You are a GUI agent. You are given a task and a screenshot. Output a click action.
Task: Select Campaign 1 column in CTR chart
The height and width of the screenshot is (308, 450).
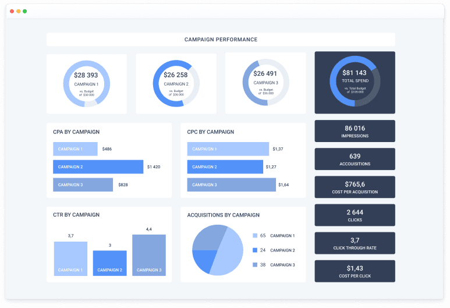pos(70,259)
